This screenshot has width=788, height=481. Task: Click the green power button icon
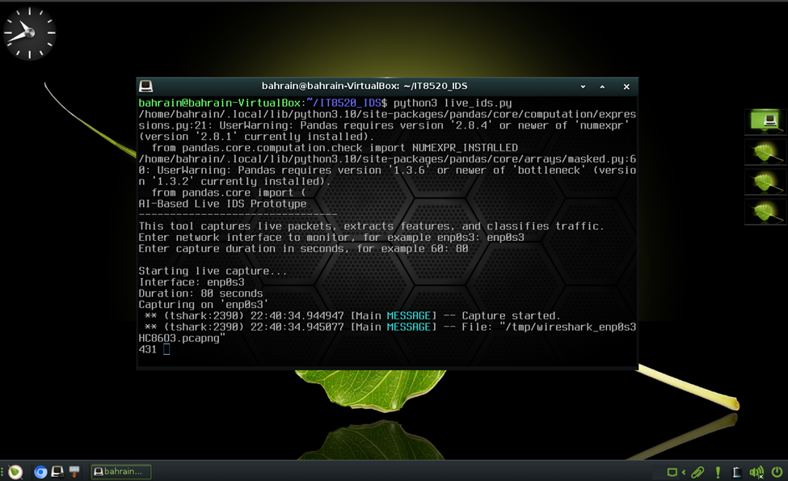click(x=777, y=472)
